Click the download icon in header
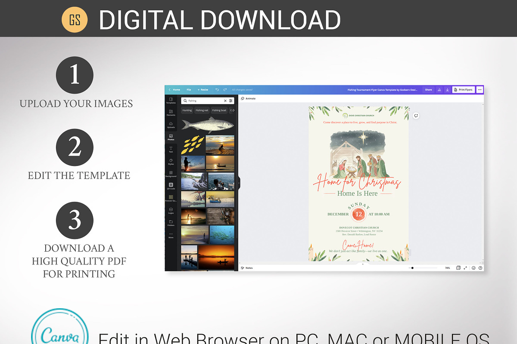The height and width of the screenshot is (344, 517). [447, 90]
